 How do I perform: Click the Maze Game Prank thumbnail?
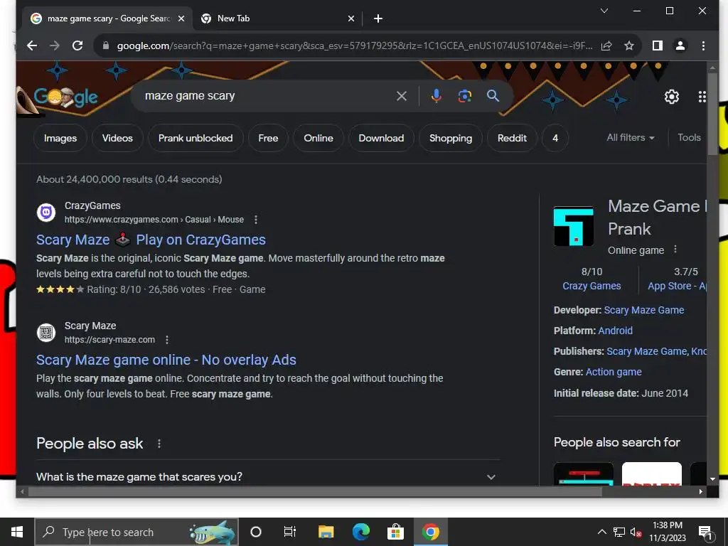point(574,226)
